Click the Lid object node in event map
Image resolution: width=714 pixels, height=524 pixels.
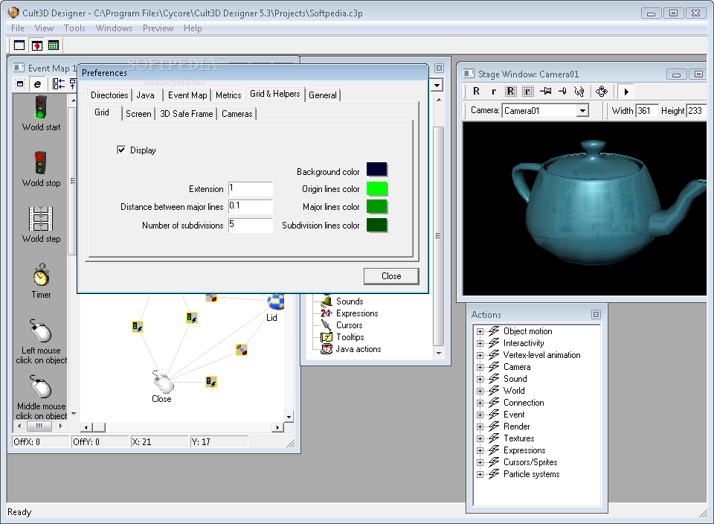pyautogui.click(x=274, y=302)
